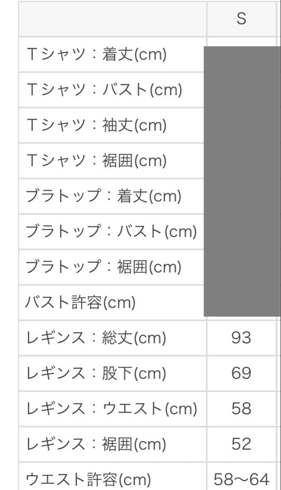Click the Tシャツ:着丈(cm) row label

tap(97, 54)
